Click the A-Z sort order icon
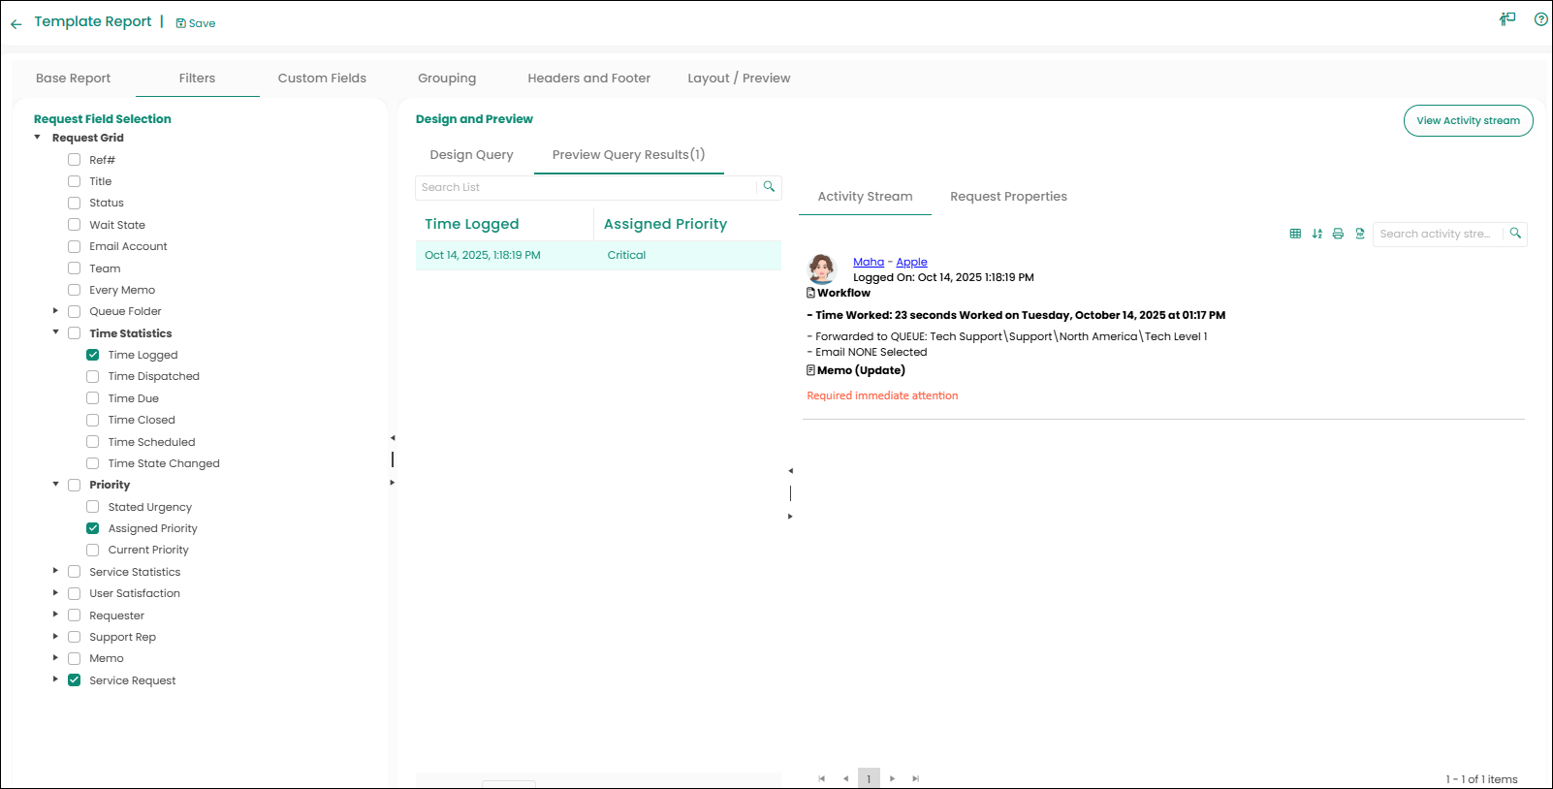Viewport: 1553px width, 789px height. pos(1316,234)
